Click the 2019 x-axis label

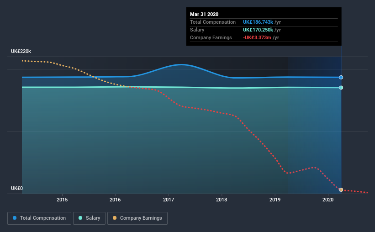click(275, 200)
